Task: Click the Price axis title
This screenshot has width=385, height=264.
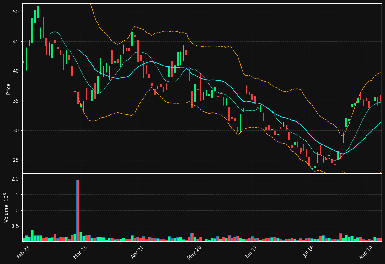Action: (8, 89)
